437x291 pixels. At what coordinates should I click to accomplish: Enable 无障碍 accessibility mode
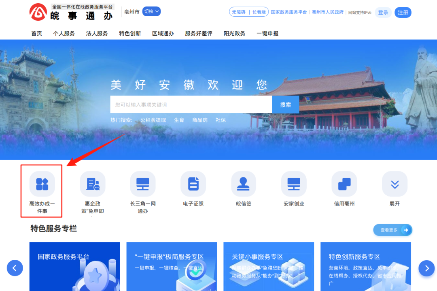click(x=240, y=12)
